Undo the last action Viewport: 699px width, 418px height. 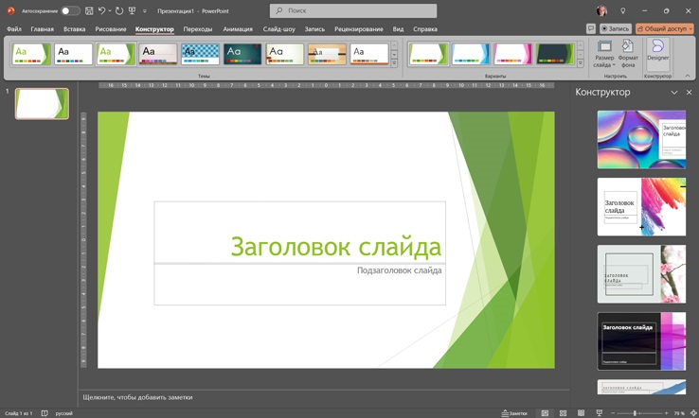click(101, 11)
